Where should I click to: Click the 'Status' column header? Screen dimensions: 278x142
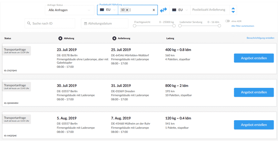point(8,38)
